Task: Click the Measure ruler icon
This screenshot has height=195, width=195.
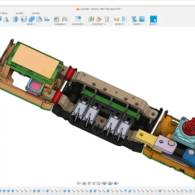Action: 117,19
